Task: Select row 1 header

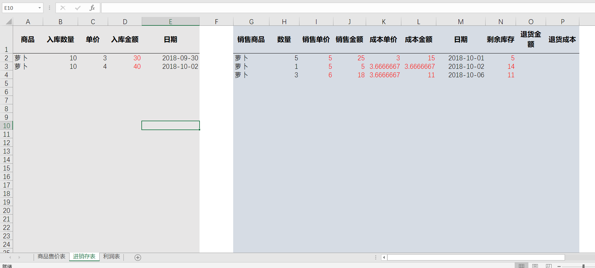Action: [7, 39]
